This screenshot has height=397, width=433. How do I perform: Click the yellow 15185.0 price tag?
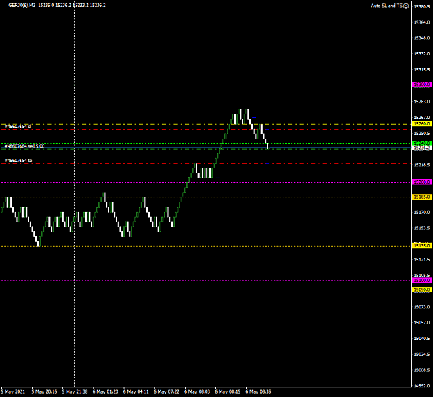pyautogui.click(x=422, y=197)
